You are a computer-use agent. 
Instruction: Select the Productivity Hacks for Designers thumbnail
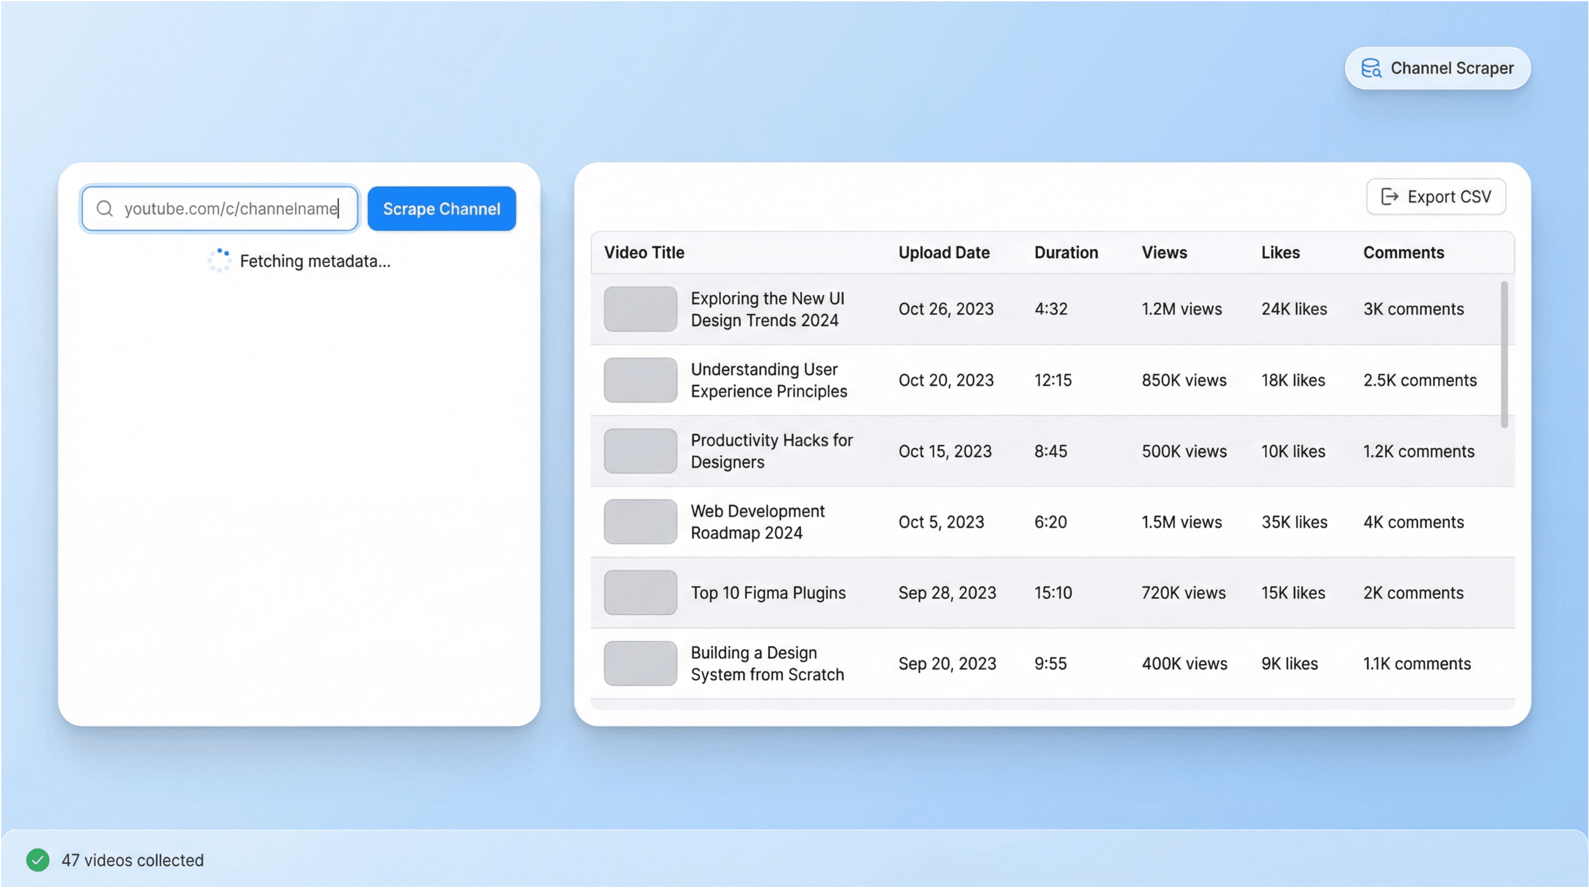(x=640, y=451)
